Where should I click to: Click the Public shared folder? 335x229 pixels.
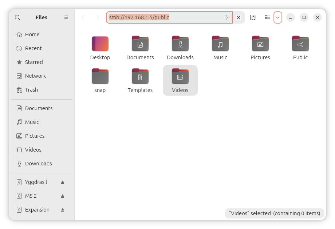point(300,44)
